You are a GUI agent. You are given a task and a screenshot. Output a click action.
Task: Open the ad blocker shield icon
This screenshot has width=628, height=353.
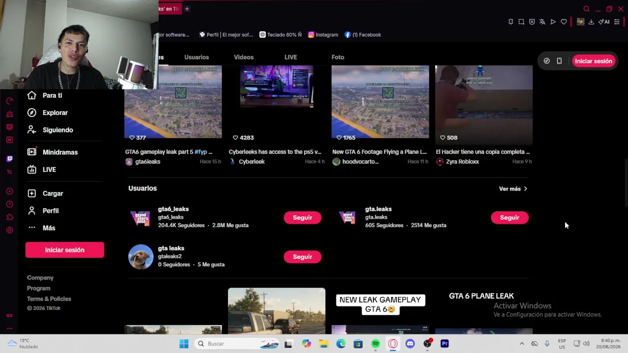(x=532, y=22)
